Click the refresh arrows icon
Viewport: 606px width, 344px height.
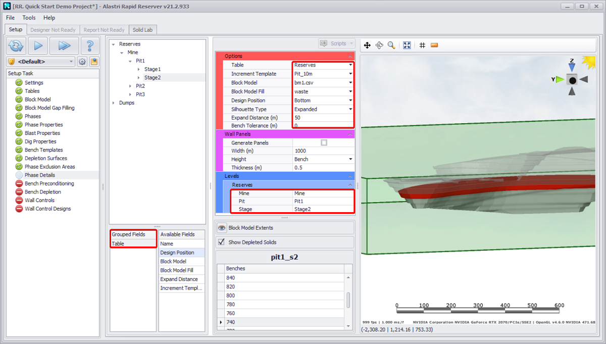(x=16, y=45)
